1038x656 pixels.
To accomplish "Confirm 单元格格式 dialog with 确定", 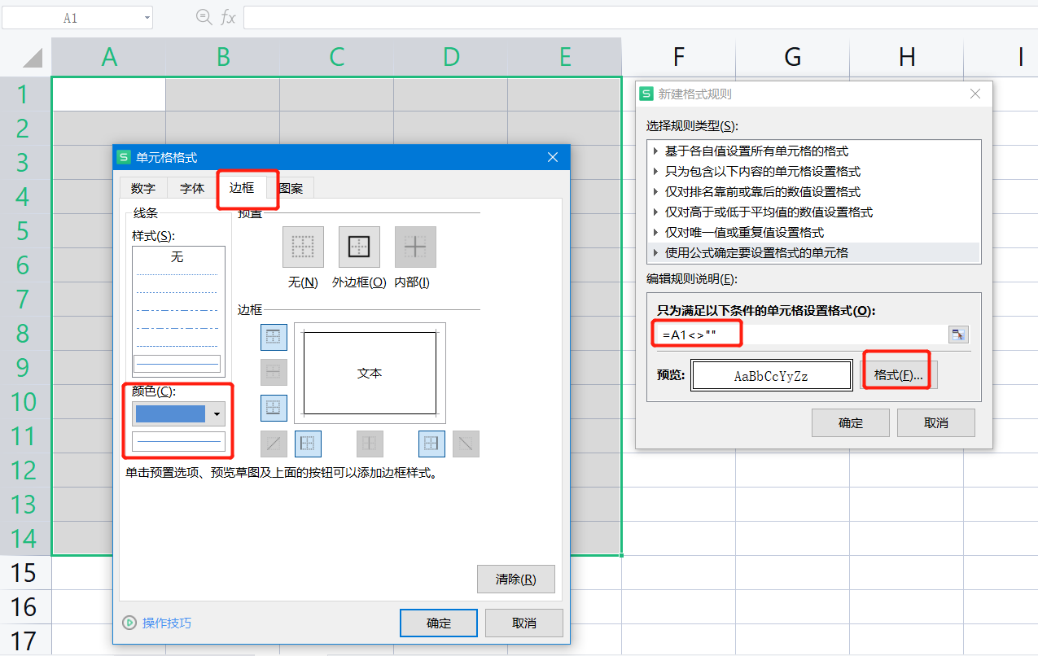I will (439, 623).
